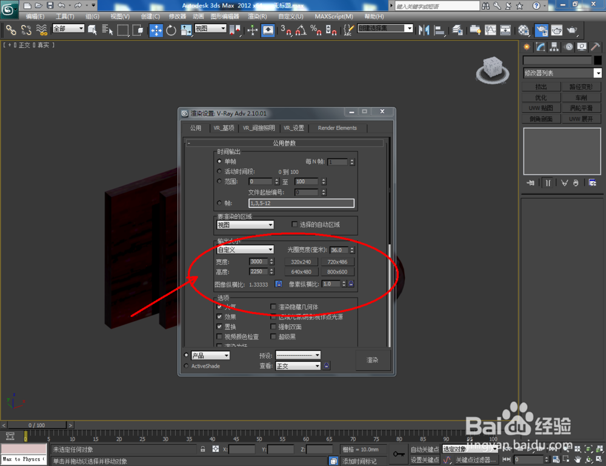The height and width of the screenshot is (466, 606).
Task: Click the object color swatch in Modify panel
Action: tap(598, 60)
